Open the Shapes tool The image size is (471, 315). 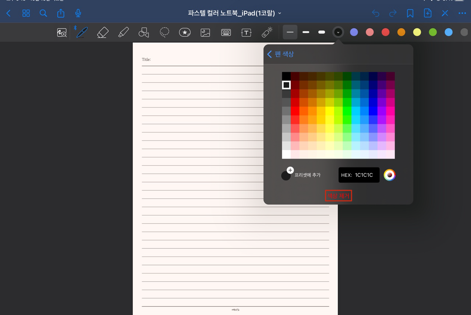pos(144,32)
